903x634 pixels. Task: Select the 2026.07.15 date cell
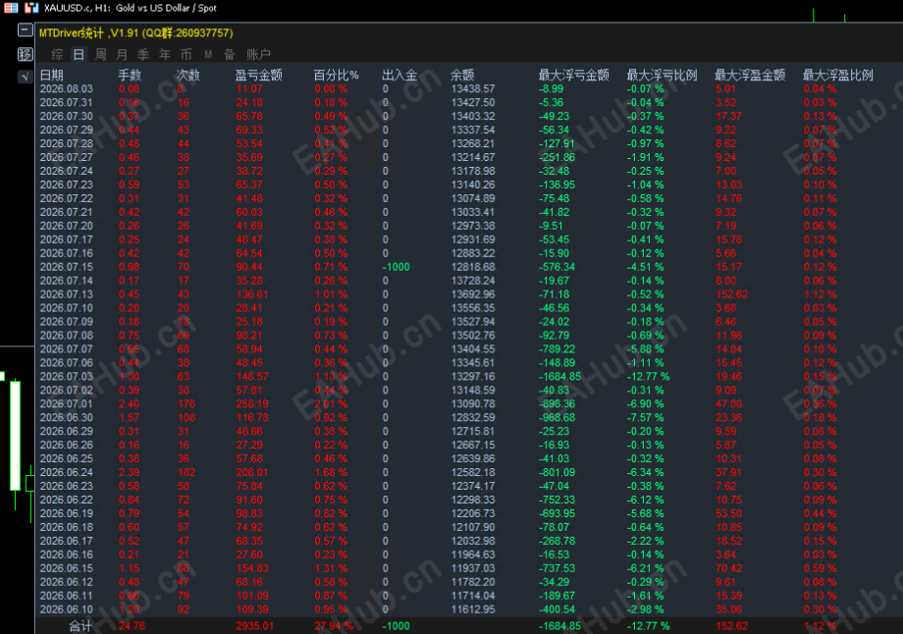[x=66, y=267]
